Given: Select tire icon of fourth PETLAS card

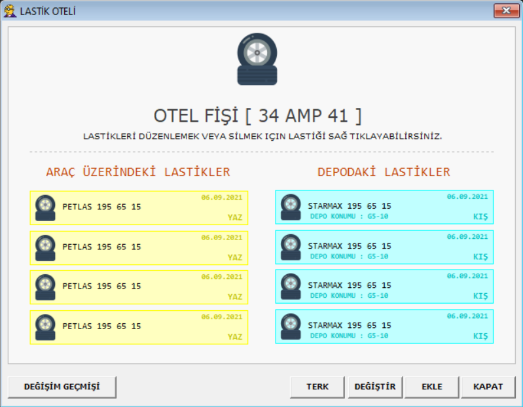Looking at the screenshot, I should (45, 327).
